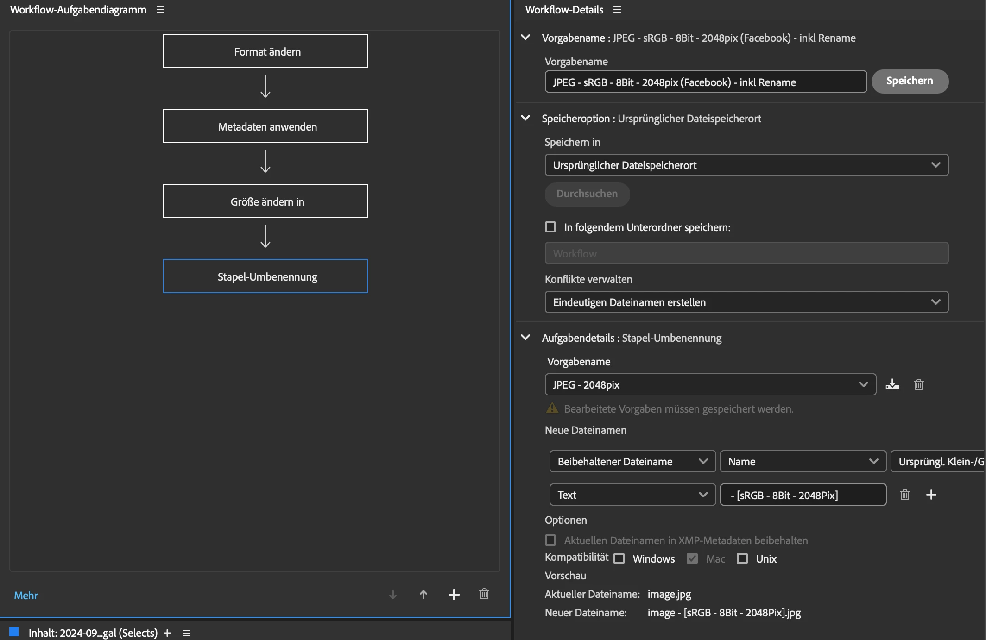
Task: Toggle Unix compatibility checkbox
Action: (742, 558)
